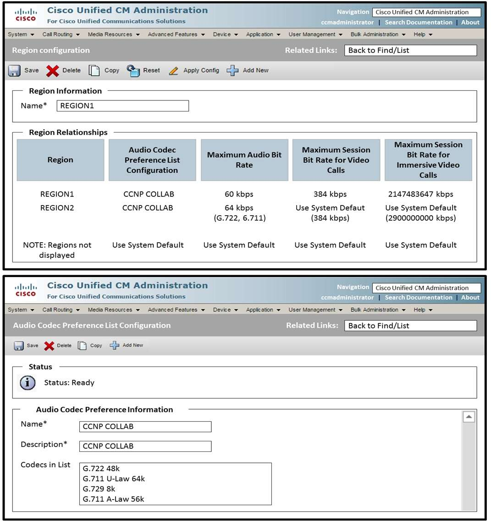
Task: Click the About link in the bottom header
Action: pos(470,297)
